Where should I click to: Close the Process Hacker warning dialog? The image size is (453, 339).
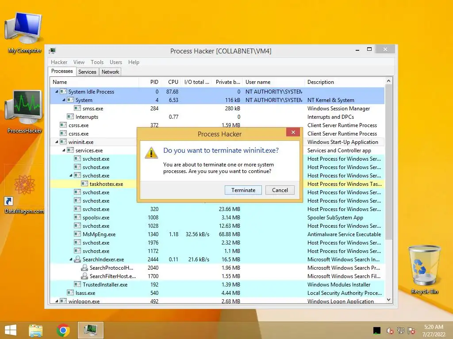[x=293, y=132]
